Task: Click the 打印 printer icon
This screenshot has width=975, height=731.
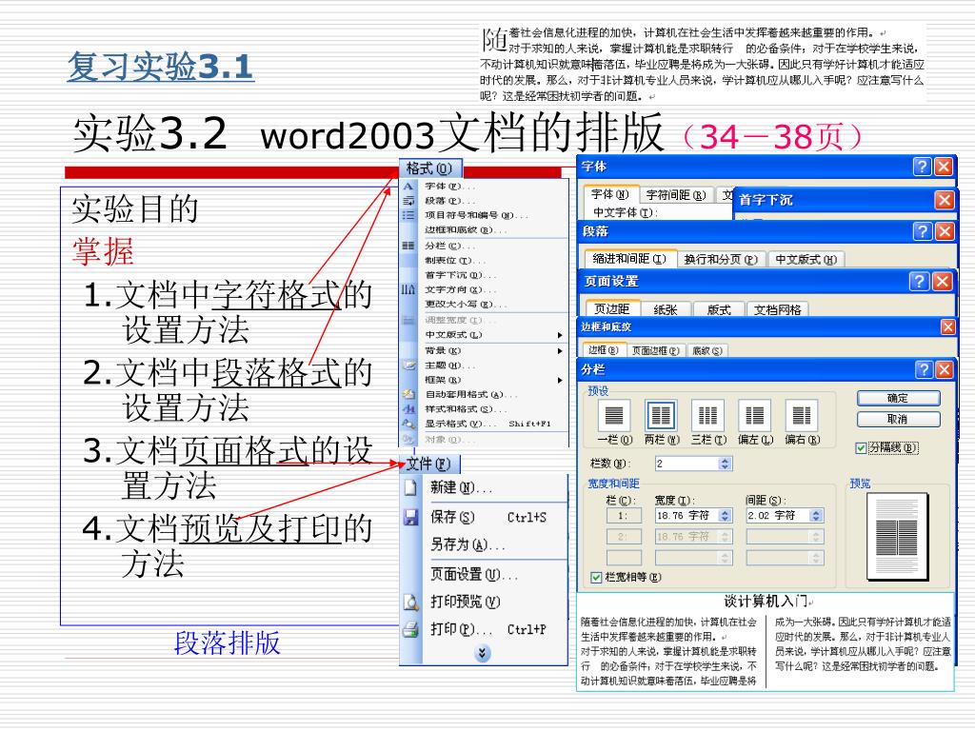Action: coord(410,629)
